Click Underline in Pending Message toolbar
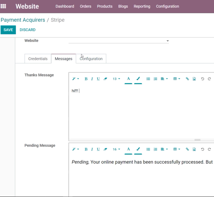The width and height of the screenshot is (214, 197). (x=98, y=149)
